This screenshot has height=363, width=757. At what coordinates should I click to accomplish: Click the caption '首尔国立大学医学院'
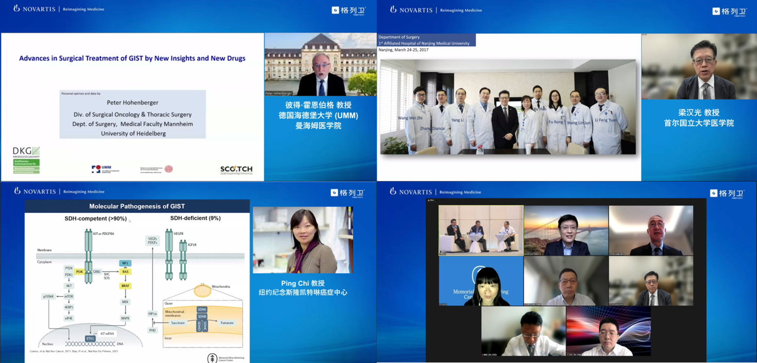point(699,123)
